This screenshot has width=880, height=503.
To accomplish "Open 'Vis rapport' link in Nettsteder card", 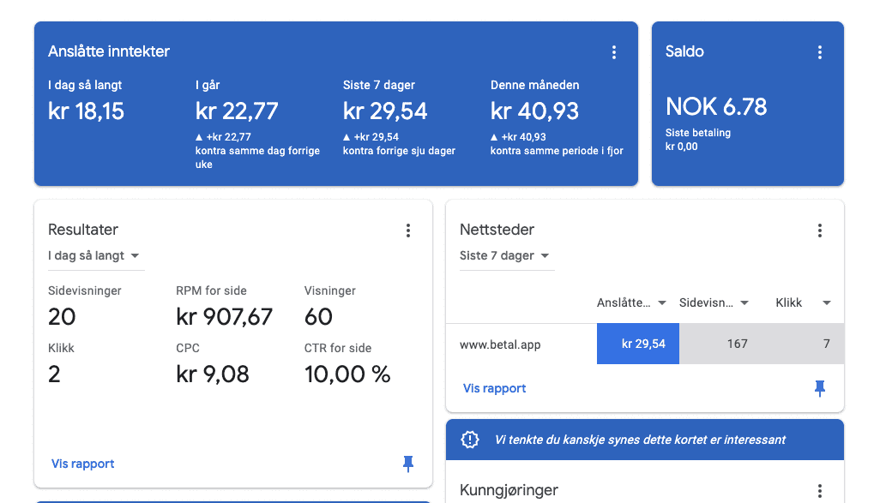I will (494, 388).
